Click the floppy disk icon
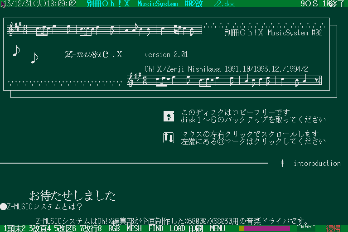This screenshot has height=232, width=348. tap(169, 116)
